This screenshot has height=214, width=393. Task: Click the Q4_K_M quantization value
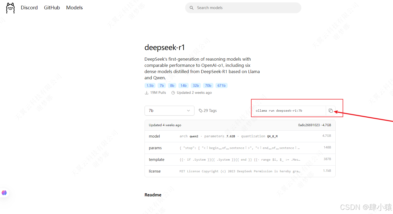tap(272, 136)
